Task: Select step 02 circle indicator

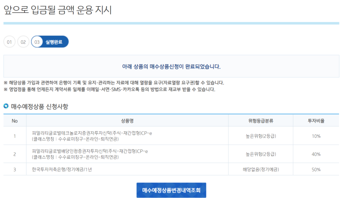Action: tap(23, 42)
